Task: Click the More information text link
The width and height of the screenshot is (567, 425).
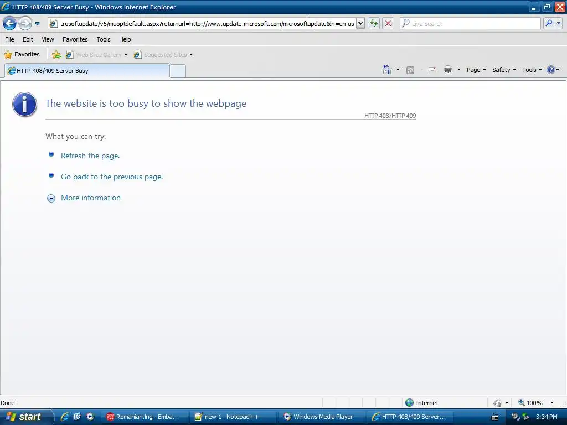Action: tap(91, 198)
